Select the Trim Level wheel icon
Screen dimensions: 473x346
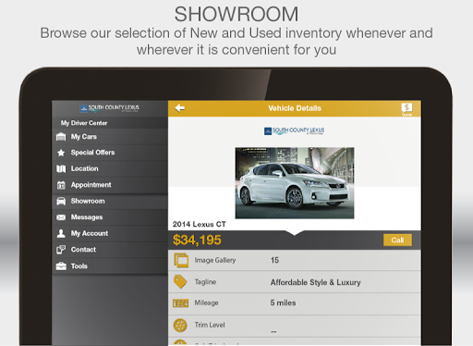click(x=180, y=326)
